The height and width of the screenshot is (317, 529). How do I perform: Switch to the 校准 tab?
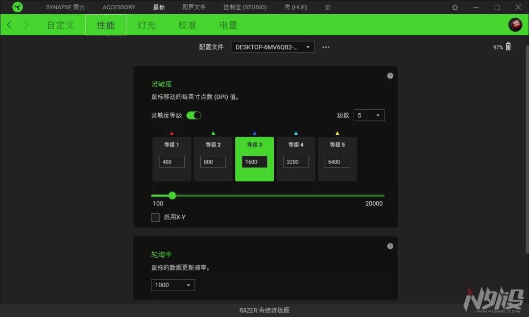187,25
